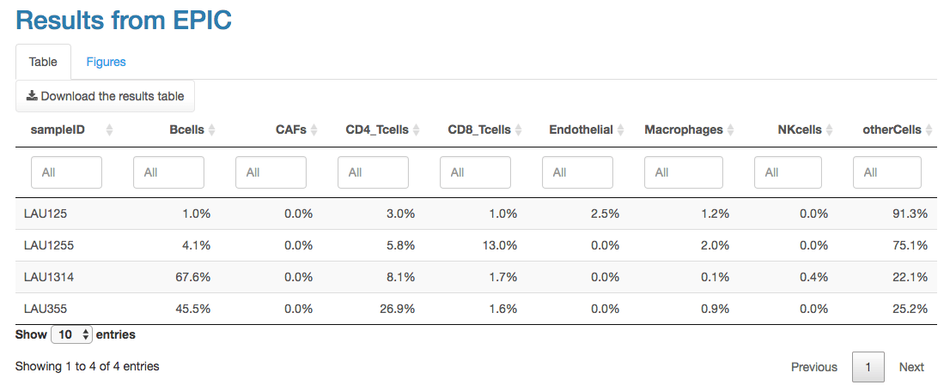Sort by CD4_Tcells using its arrows
The image size is (950, 391).
point(416,130)
